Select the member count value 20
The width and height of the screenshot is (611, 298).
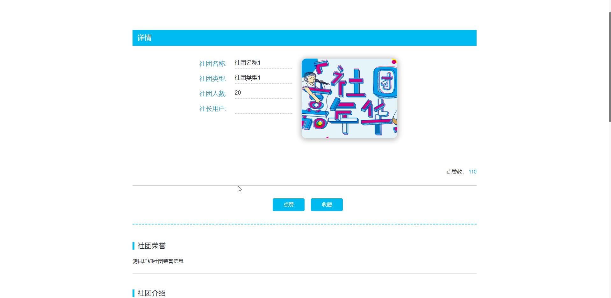[238, 93]
